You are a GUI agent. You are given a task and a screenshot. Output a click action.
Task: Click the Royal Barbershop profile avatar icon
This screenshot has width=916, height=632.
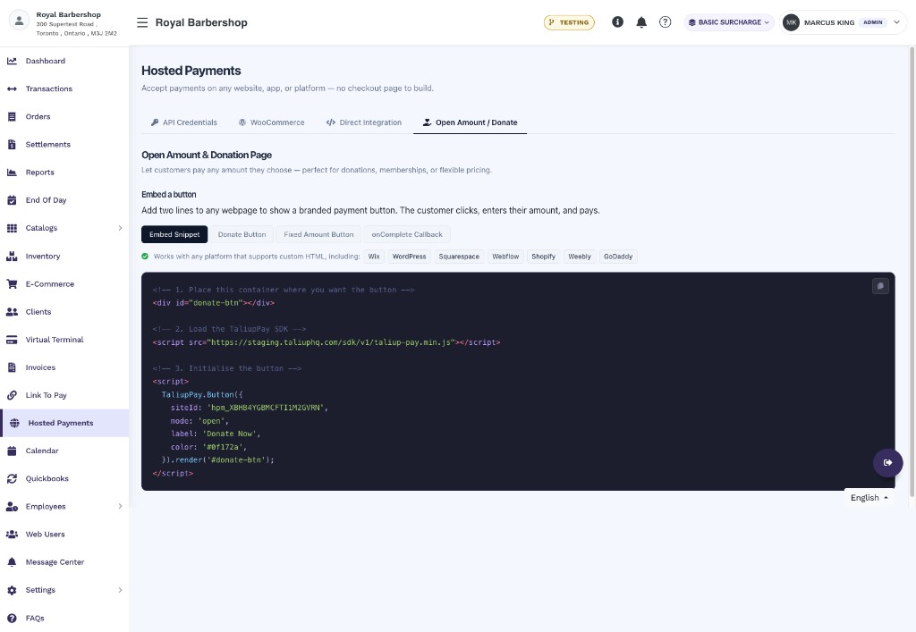[19, 21]
